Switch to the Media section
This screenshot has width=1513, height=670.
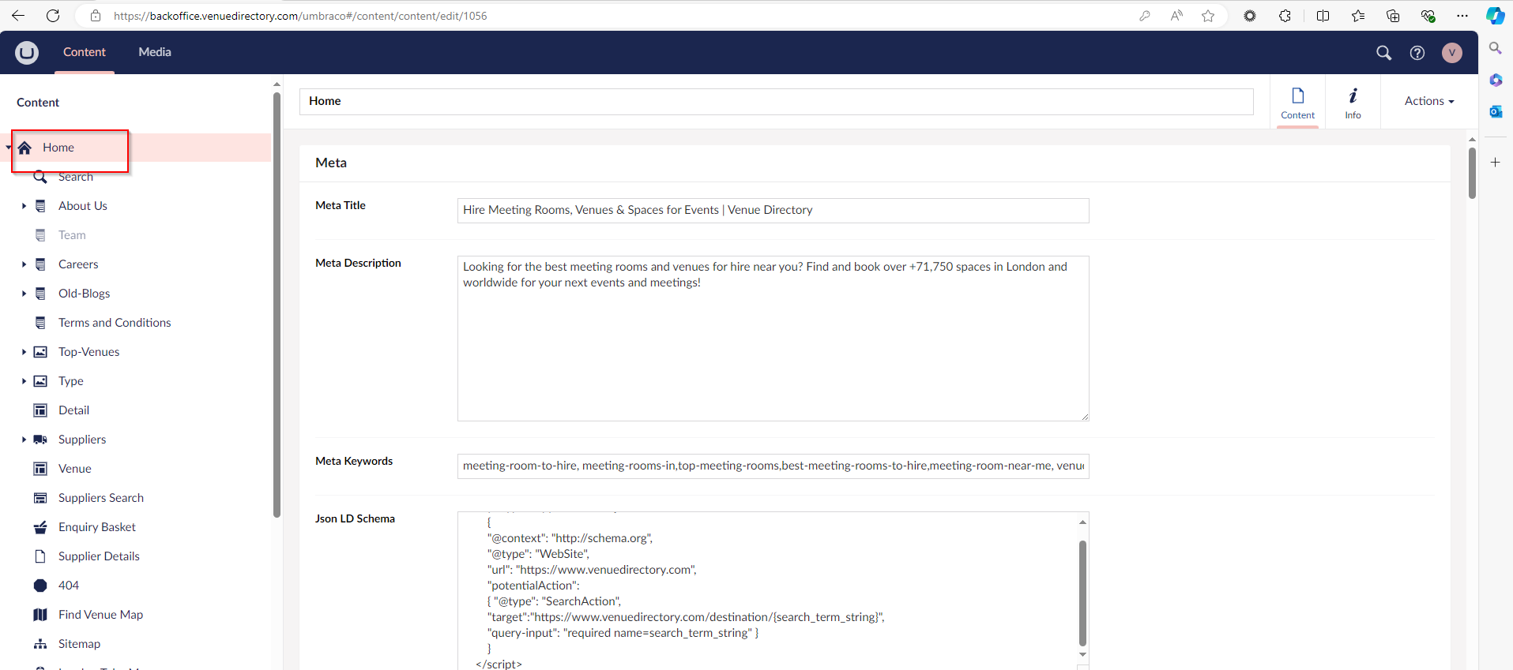pyautogui.click(x=155, y=52)
